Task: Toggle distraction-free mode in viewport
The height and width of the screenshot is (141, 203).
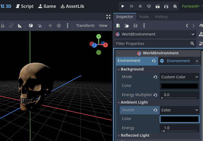Action: point(108,17)
